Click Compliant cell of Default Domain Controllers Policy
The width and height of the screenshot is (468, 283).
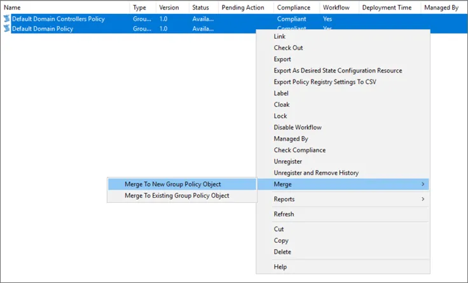tap(292, 19)
